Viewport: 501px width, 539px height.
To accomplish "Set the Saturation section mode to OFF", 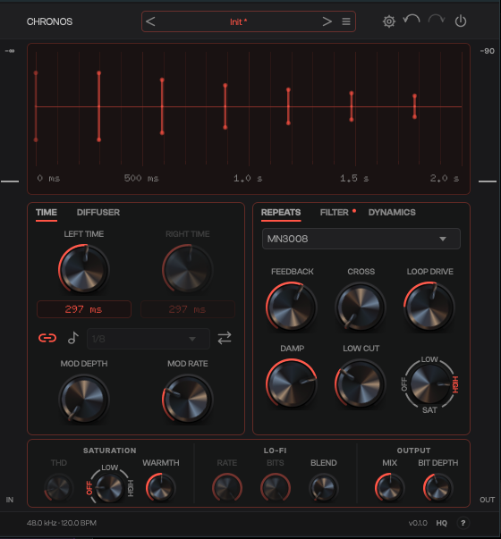I will tap(89, 488).
